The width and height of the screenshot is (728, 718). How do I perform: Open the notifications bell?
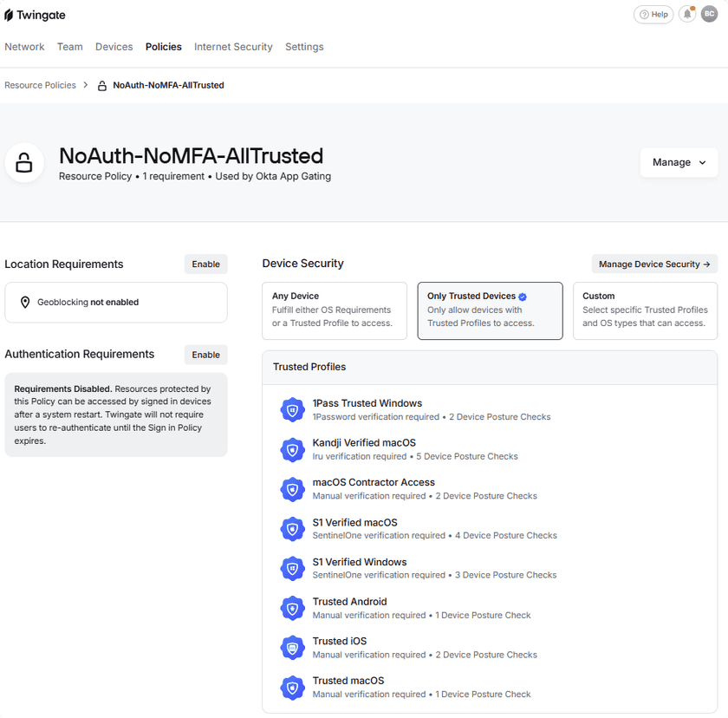point(687,15)
